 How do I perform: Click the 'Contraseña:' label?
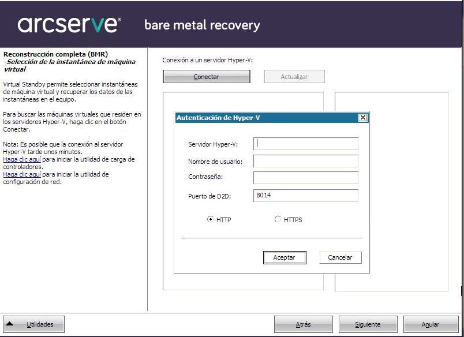(205, 177)
